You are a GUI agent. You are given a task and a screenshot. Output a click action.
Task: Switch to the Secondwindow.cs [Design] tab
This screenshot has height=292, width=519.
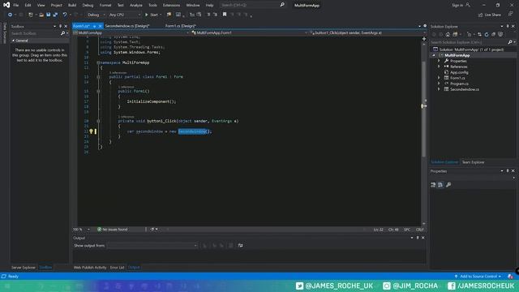127,26
